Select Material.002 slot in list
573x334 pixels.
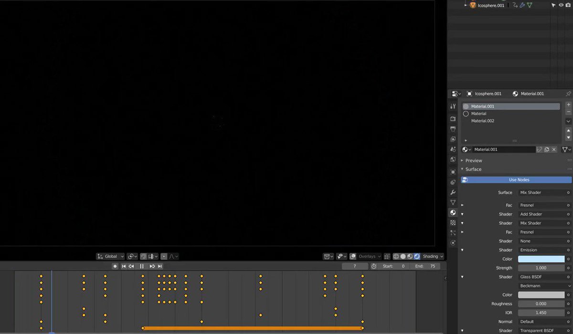[x=511, y=121]
